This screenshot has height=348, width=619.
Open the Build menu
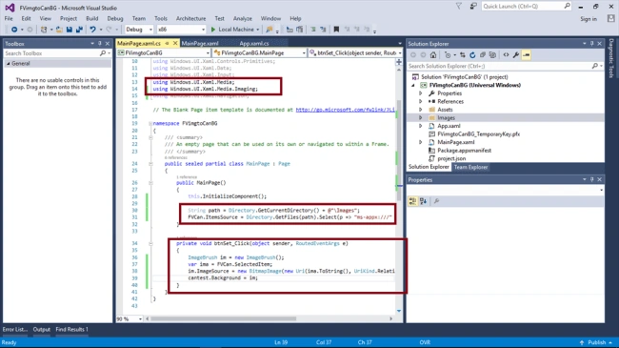[92, 18]
